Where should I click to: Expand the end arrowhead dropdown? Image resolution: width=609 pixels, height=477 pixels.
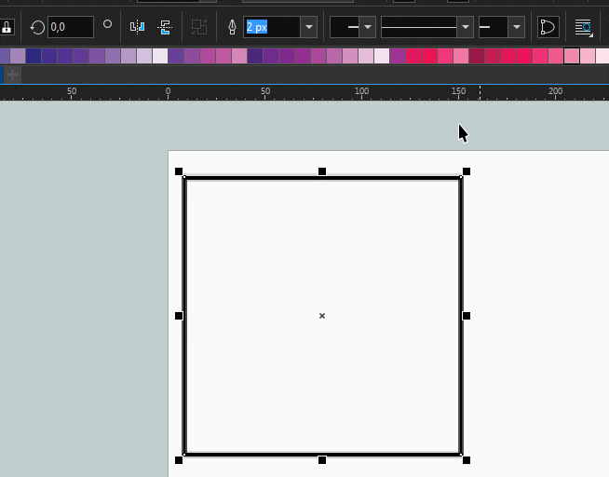pos(516,27)
